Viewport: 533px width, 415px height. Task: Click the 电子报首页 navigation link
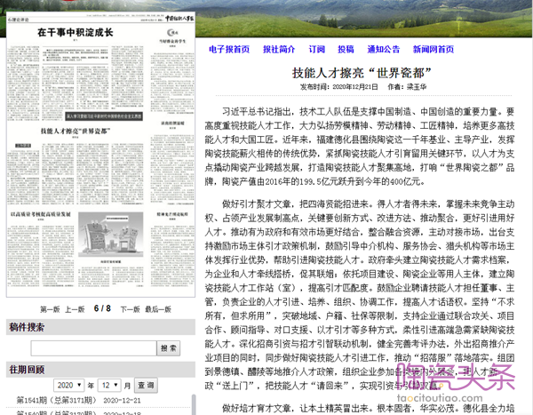pos(229,50)
